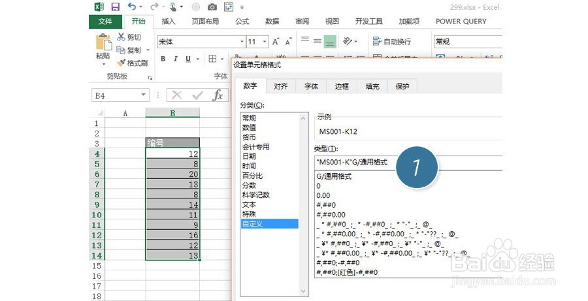588x301 pixels.
Task: Switch to the POWER QUERY tab
Action: 461,22
